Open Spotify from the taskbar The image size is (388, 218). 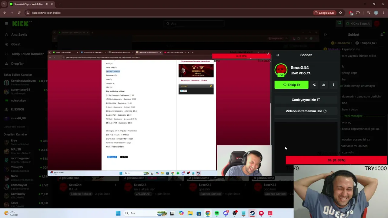pos(217,213)
